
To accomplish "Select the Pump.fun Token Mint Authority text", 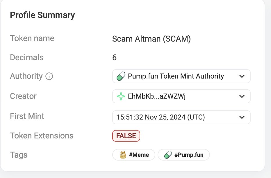I will 176,76.
